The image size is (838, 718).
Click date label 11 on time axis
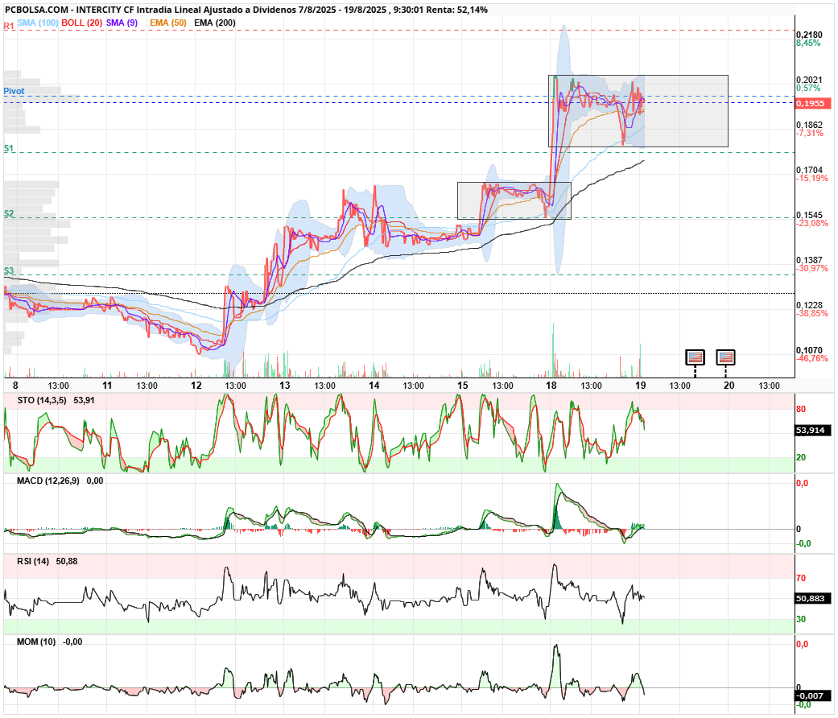point(107,386)
